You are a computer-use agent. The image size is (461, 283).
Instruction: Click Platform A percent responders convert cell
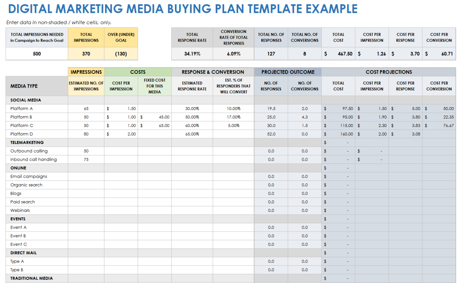pyautogui.click(x=233, y=109)
